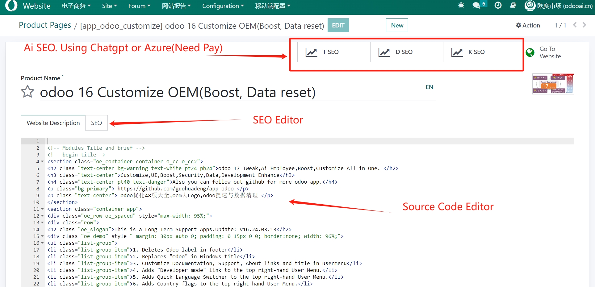This screenshot has height=287, width=595.
Task: Open the T SEO stat button
Action: coord(334,52)
